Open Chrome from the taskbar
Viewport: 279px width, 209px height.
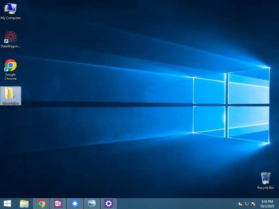pyautogui.click(x=41, y=204)
